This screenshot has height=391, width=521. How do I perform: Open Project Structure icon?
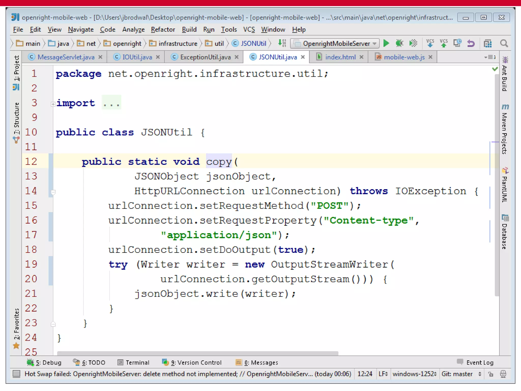pyautogui.click(x=487, y=44)
